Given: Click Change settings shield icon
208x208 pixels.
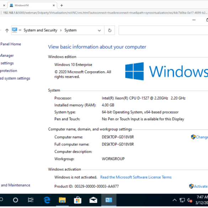Looking at the screenshot, I should 193,137.
